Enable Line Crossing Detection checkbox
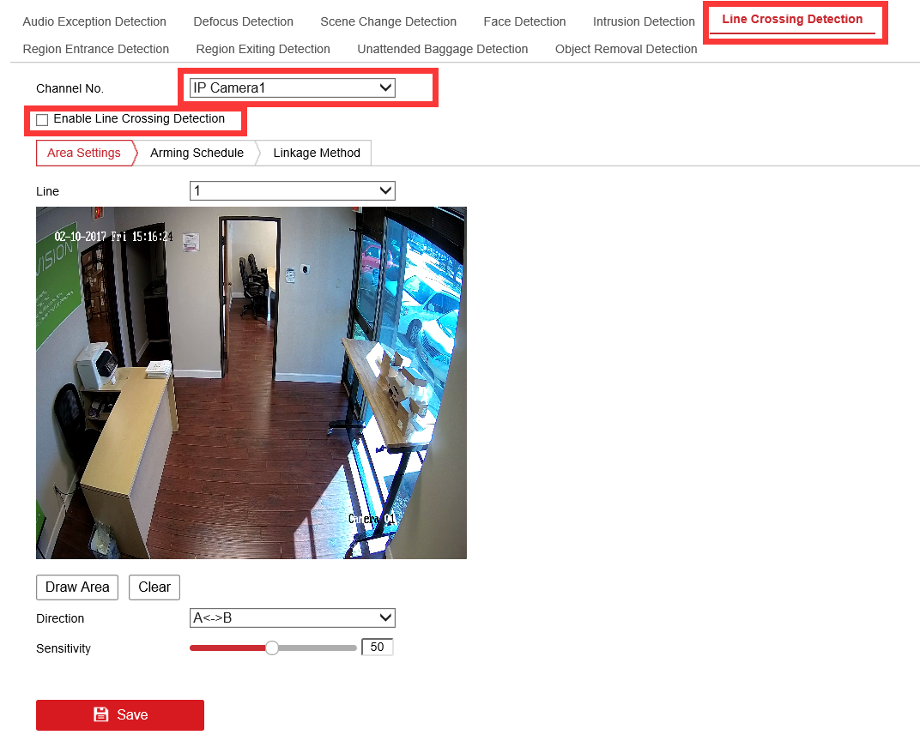 [42, 120]
